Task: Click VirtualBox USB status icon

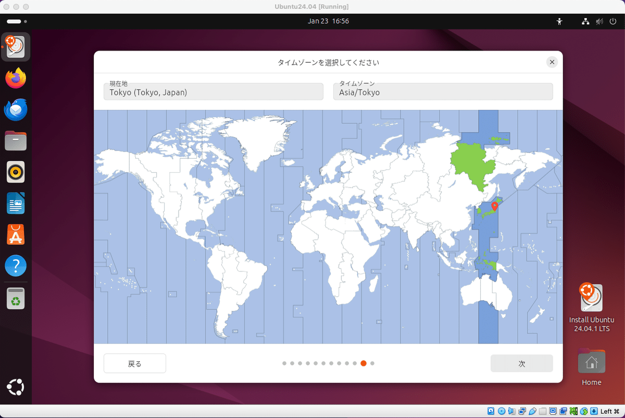Action: pos(532,411)
